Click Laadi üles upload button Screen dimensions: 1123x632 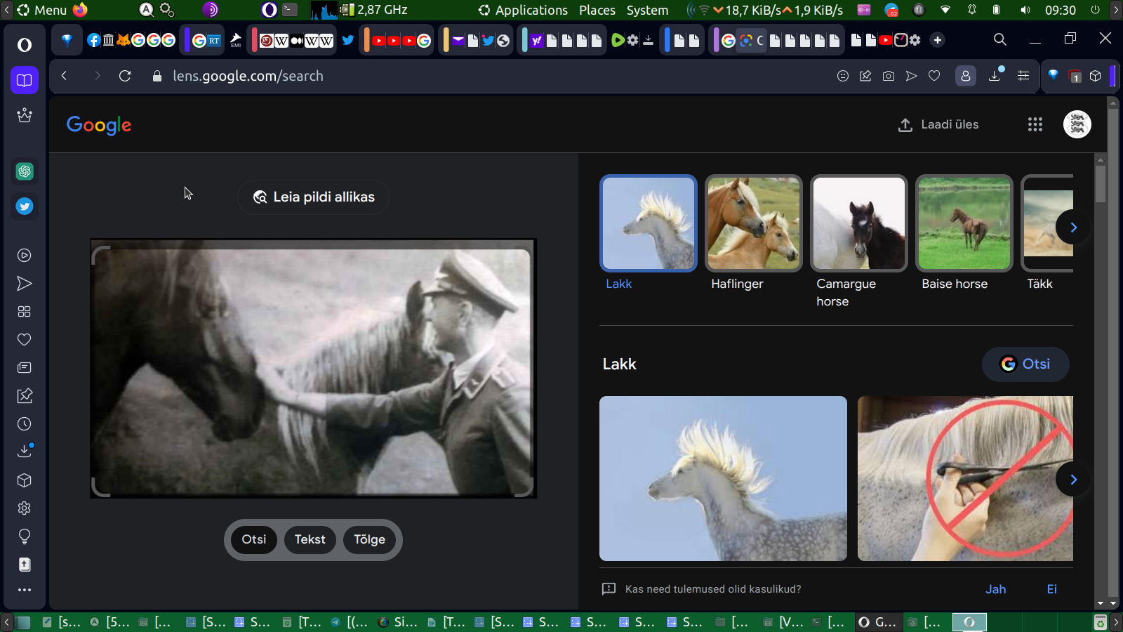point(938,124)
